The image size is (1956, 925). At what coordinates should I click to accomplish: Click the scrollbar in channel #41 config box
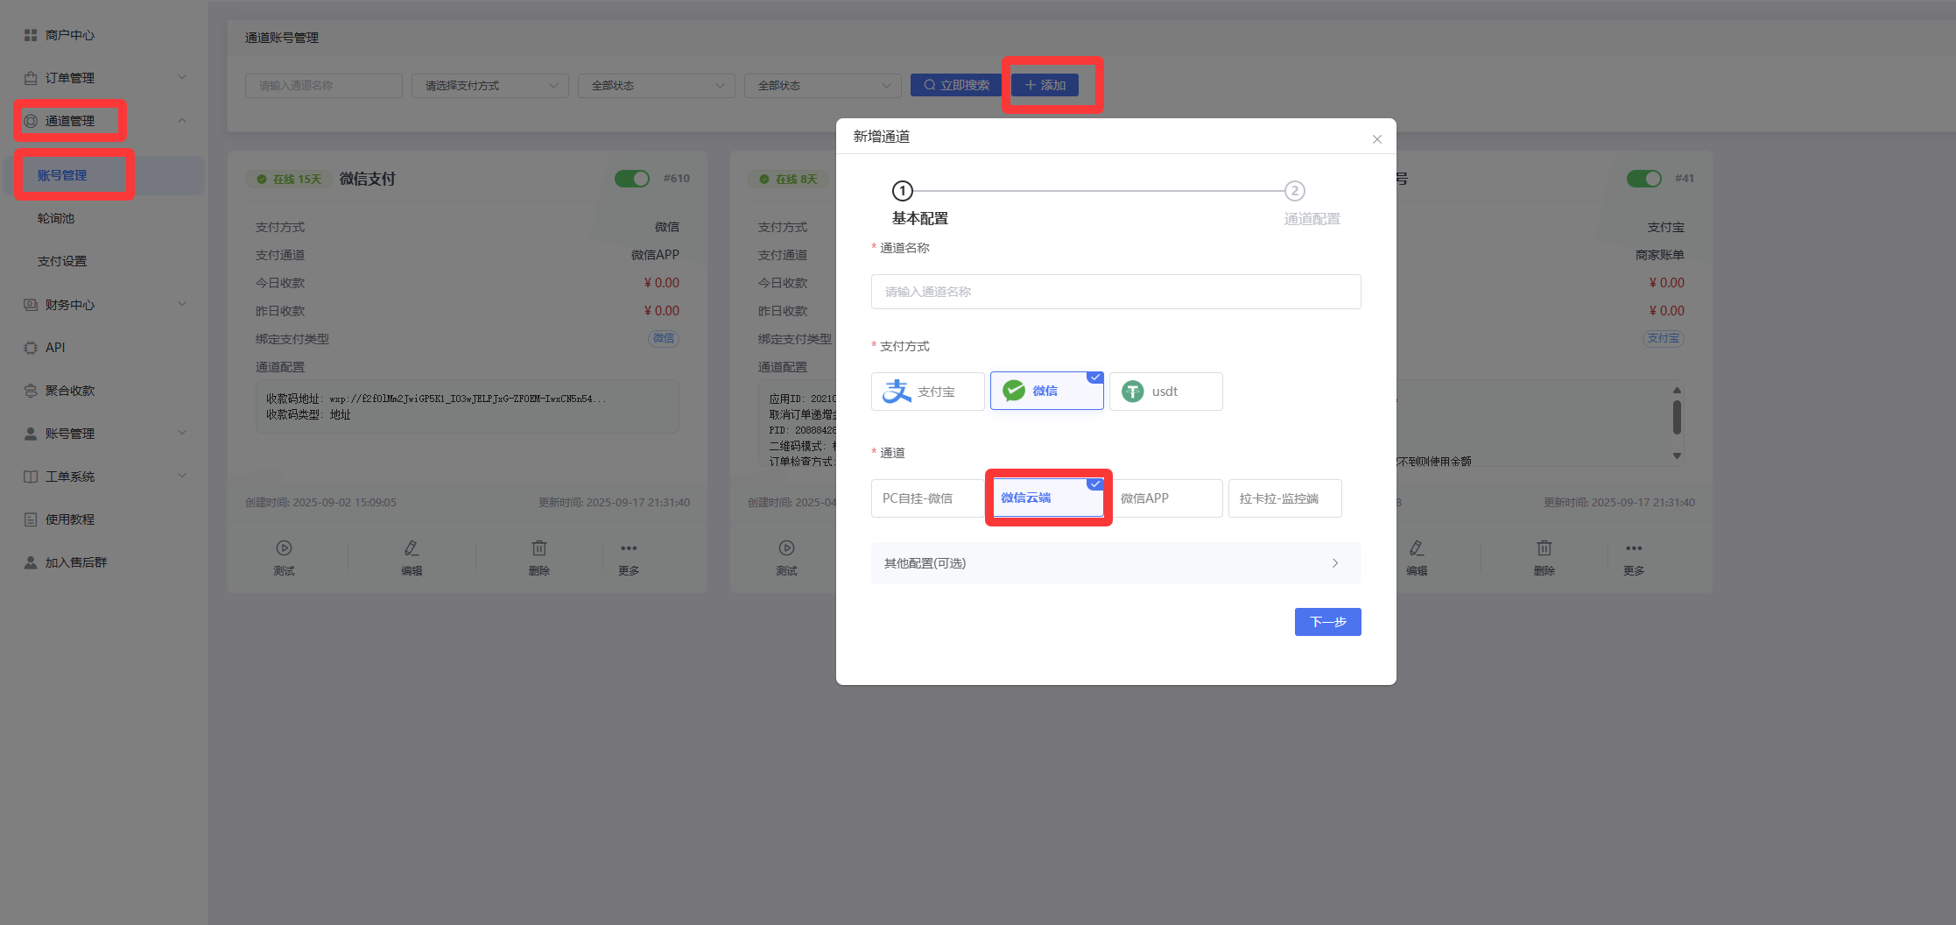tap(1677, 419)
